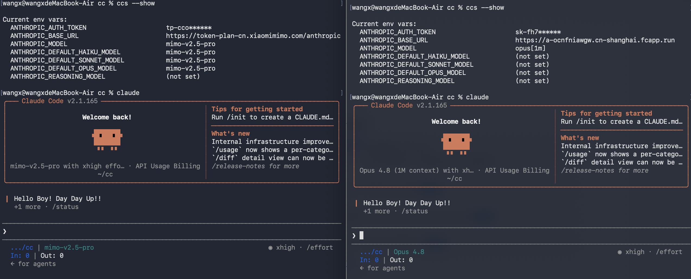Viewport: 691px width, 279px height.
Task: Click the xiaomimimo base URL text
Action: [x=253, y=36]
